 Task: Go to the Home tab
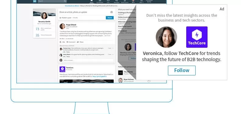[92, 2]
